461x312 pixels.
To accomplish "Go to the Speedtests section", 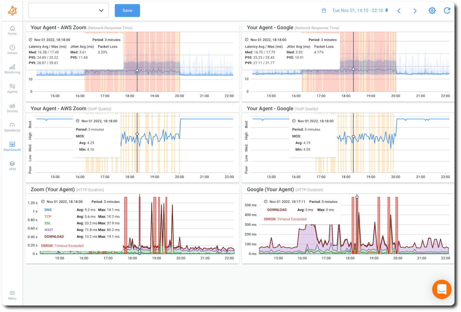I will point(12,127).
